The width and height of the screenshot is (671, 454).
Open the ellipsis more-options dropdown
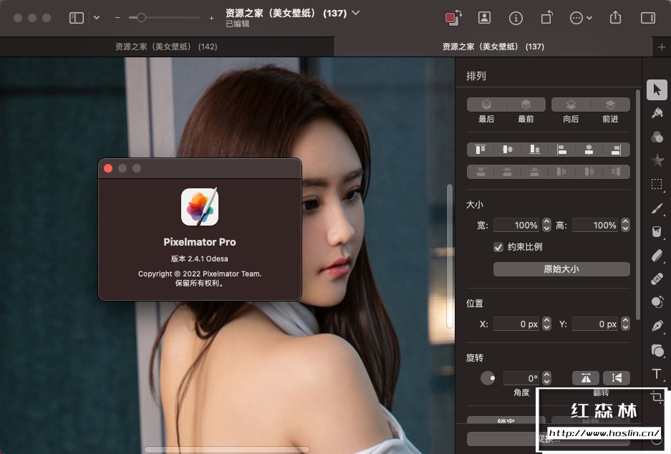pyautogui.click(x=581, y=17)
